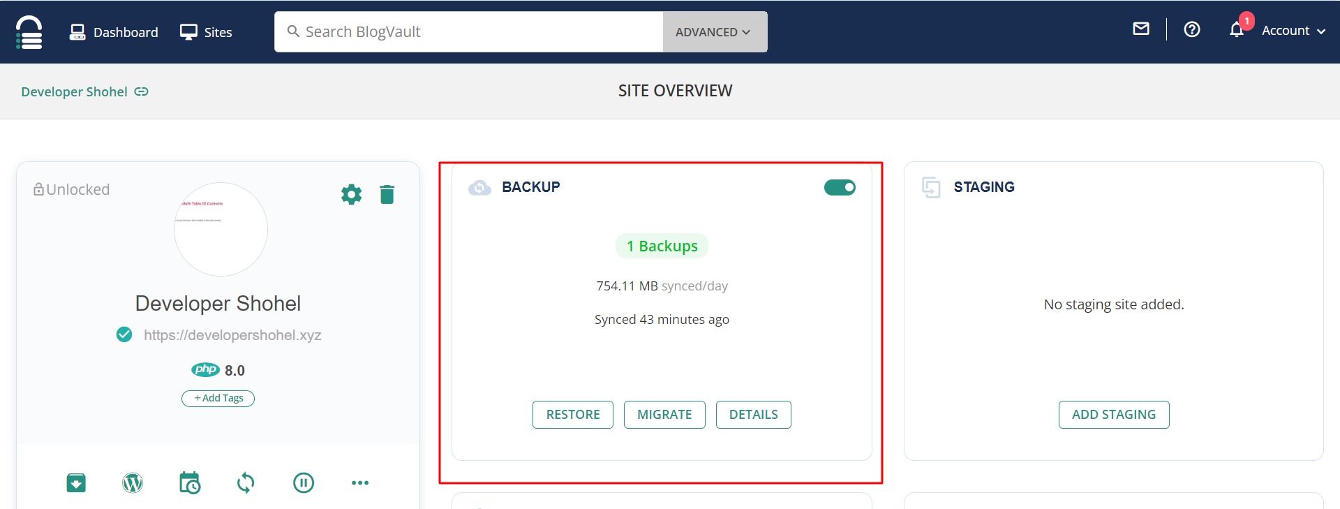Click the Developer Shohel site title
The height and width of the screenshot is (509, 1340).
point(218,304)
